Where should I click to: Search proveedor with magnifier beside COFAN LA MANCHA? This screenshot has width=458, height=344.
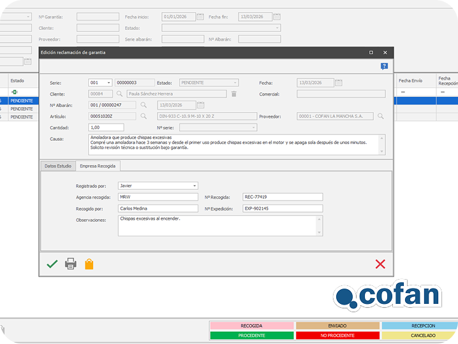click(x=380, y=116)
